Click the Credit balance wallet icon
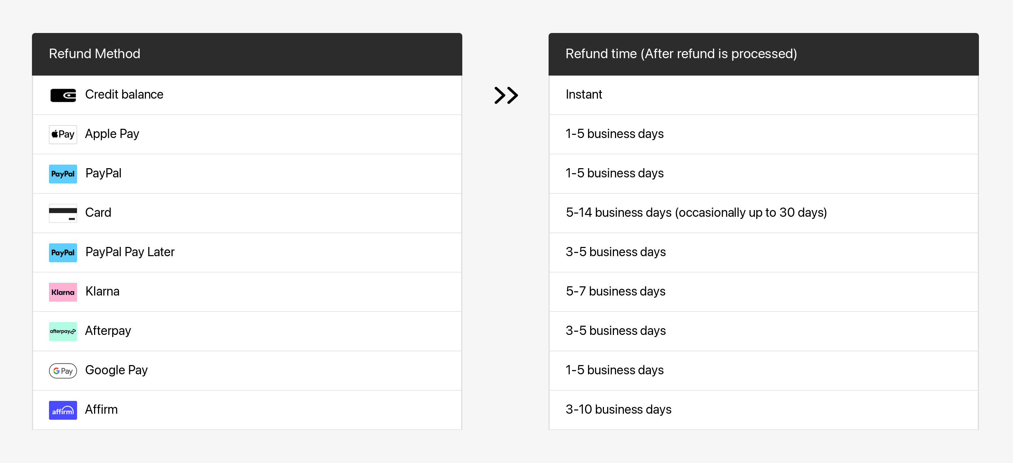Viewport: 1013px width, 463px height. click(63, 95)
